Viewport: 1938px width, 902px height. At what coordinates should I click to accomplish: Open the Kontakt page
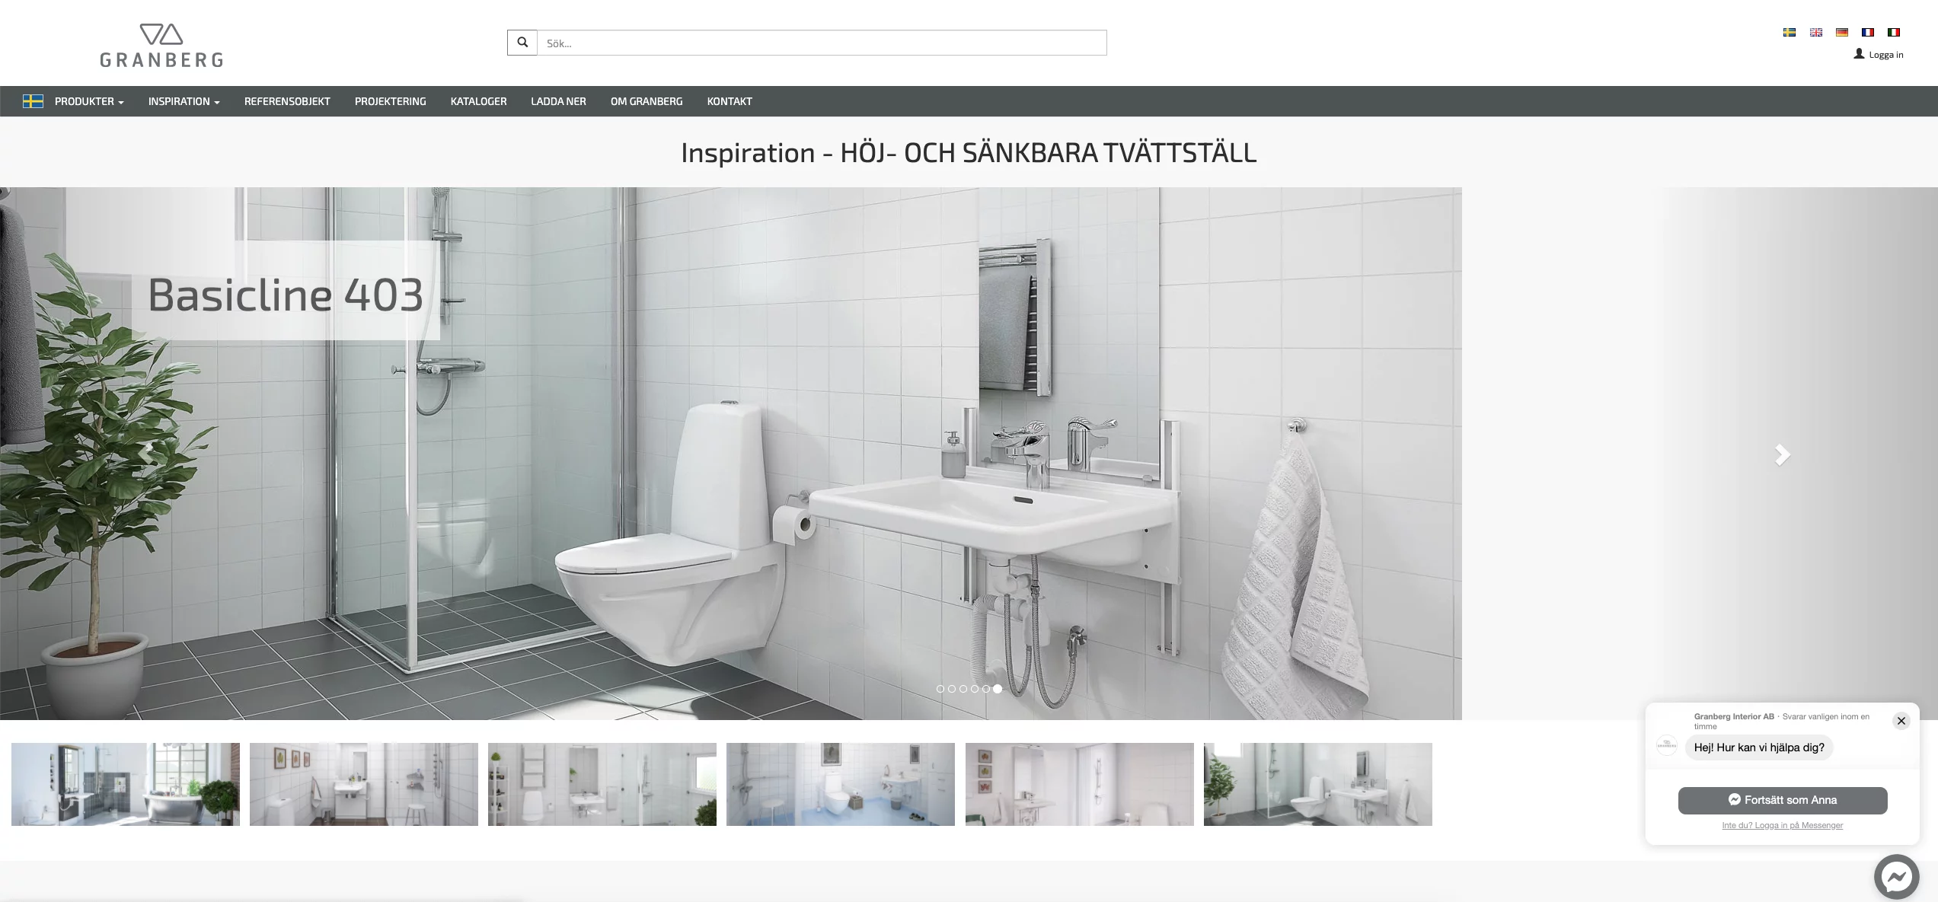tap(730, 101)
